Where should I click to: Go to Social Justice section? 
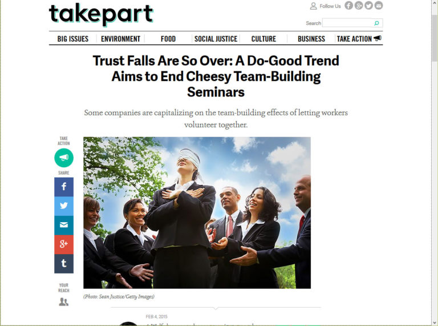[216, 39]
